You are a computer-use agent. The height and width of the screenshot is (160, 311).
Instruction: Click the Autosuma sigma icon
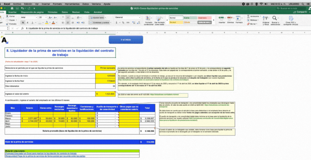tap(248, 16)
